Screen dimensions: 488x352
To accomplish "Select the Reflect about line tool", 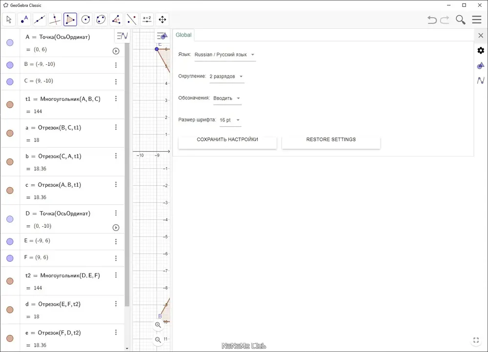I will click(x=132, y=20).
